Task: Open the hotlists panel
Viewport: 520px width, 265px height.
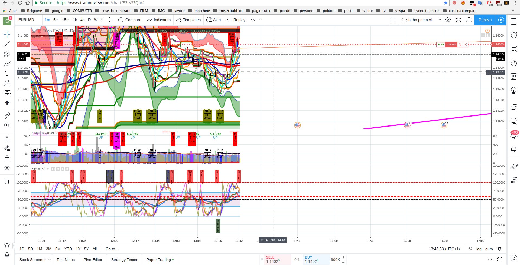Action: [514, 63]
